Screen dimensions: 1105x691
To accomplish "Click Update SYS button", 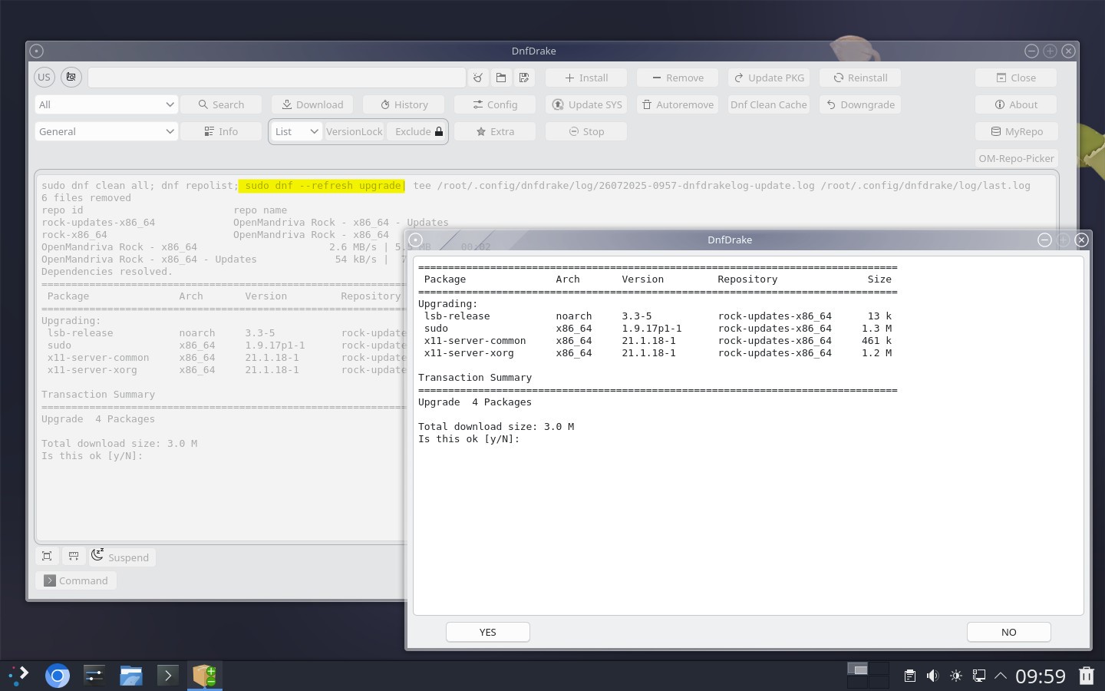I will (x=586, y=104).
